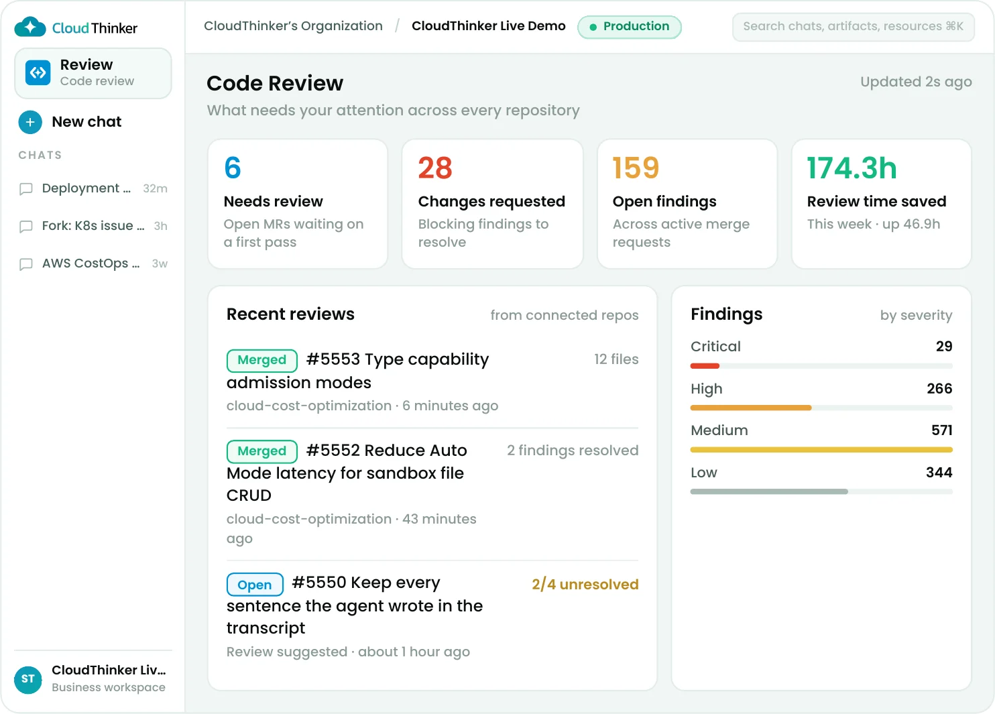
Task: Go to the CloudThinker Live Demo breadcrumb
Action: click(489, 26)
